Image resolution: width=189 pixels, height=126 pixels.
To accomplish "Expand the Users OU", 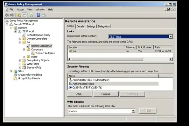I will 24,57.
